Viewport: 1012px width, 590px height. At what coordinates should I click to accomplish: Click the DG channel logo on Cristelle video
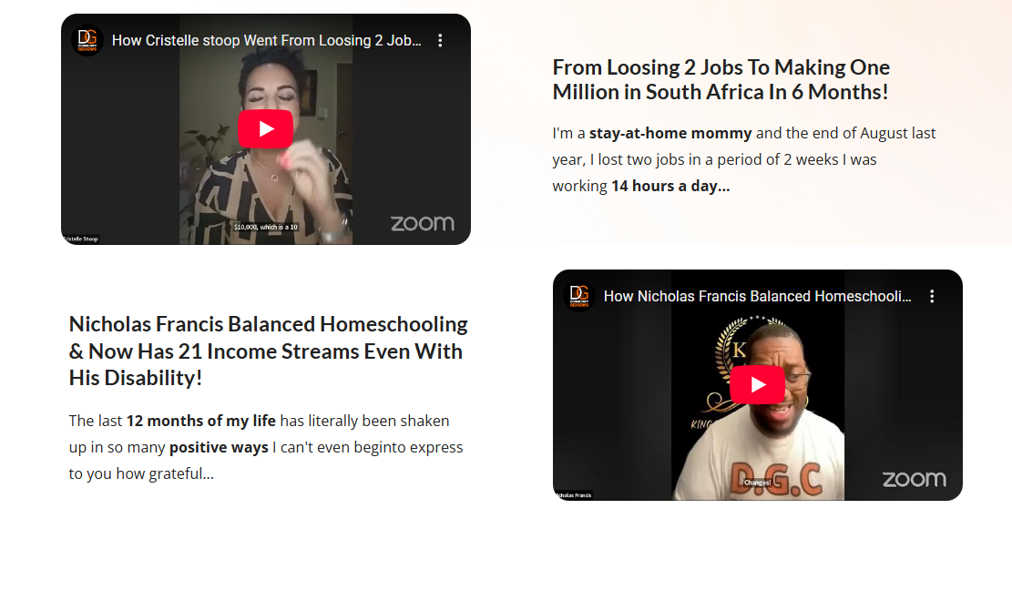(x=87, y=40)
